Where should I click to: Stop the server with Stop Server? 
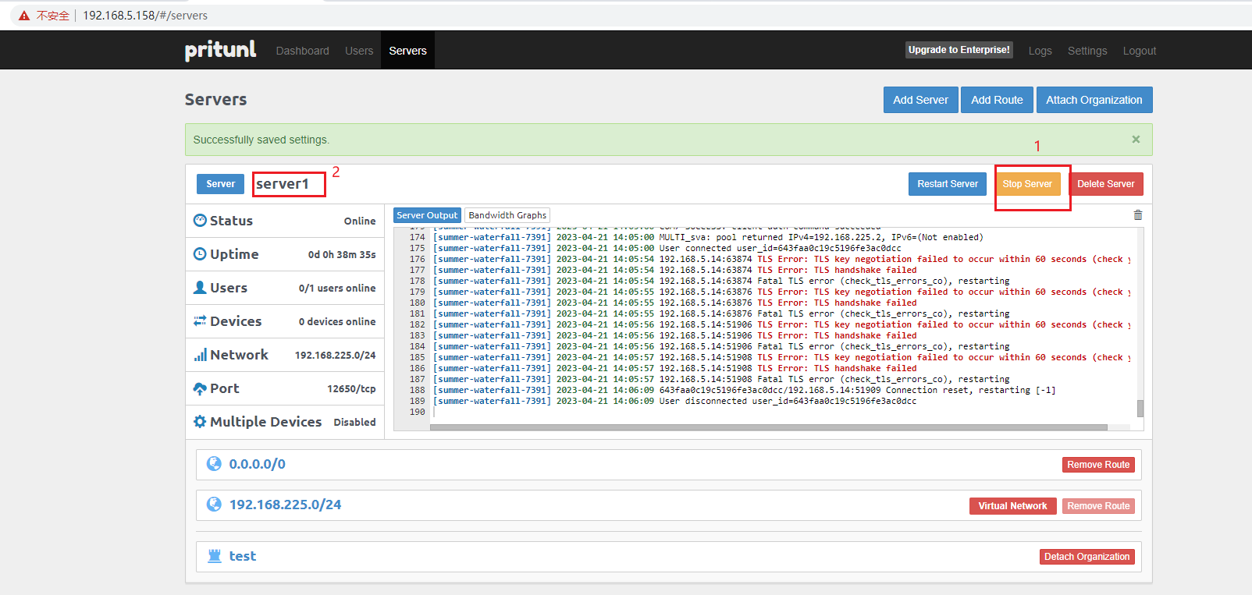tap(1027, 184)
